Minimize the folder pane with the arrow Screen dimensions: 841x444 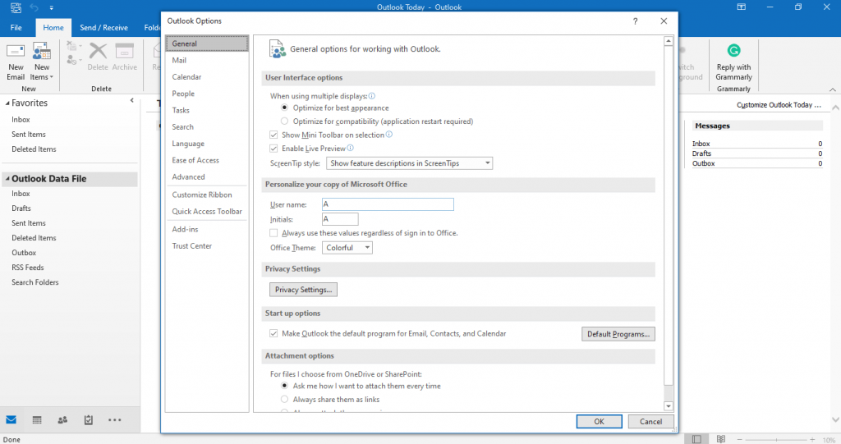[132, 100]
